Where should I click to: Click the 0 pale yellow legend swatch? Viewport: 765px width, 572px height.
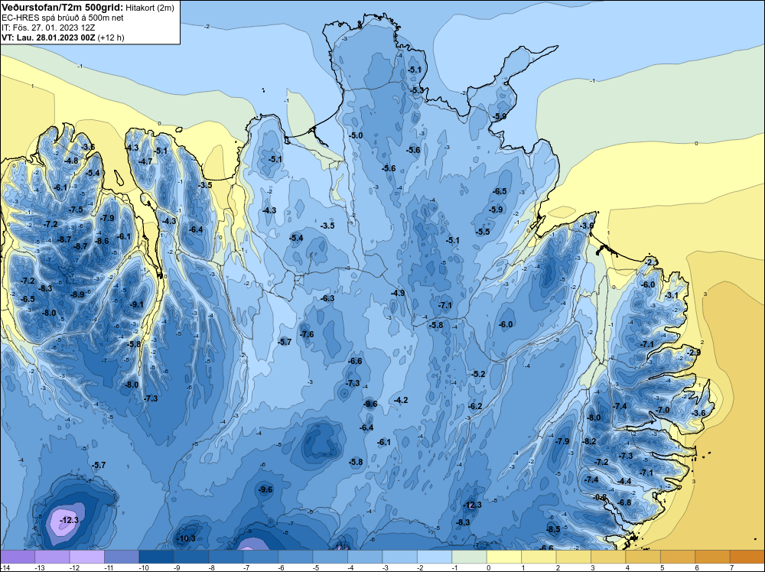504,557
